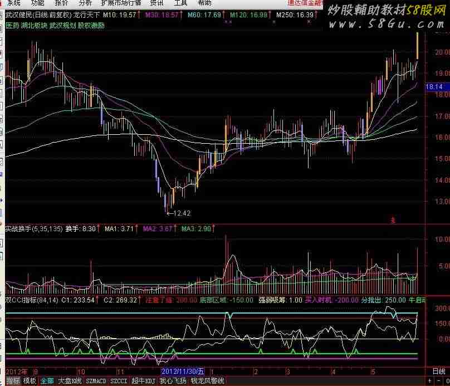Click month 11 on the time axis
Screen dimensions: 450x386
pyautogui.click(x=120, y=372)
